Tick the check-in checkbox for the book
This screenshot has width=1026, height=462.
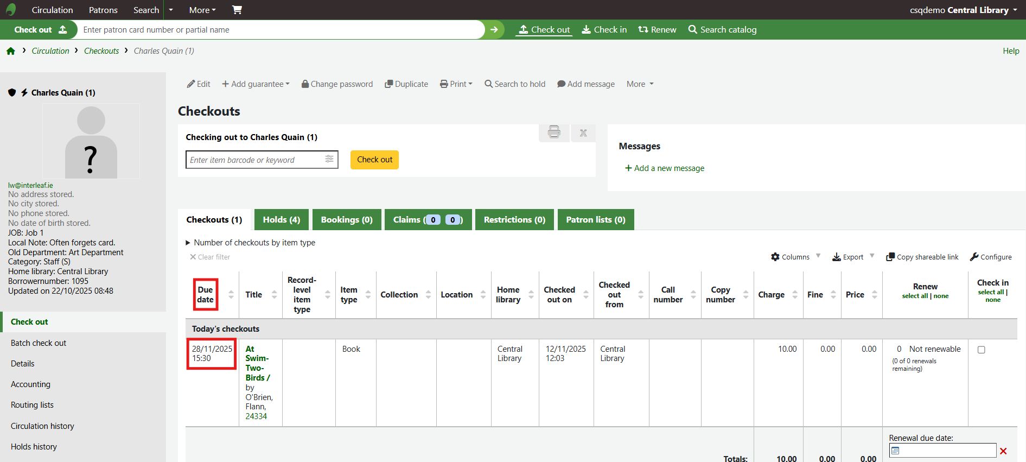click(x=982, y=350)
